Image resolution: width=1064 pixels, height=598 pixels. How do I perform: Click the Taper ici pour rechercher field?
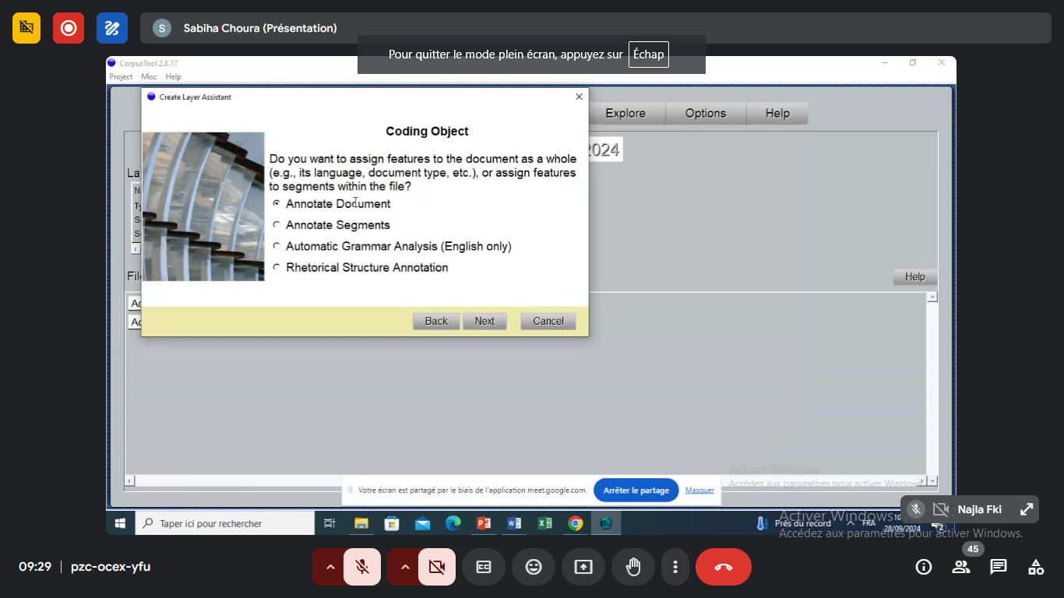(225, 523)
